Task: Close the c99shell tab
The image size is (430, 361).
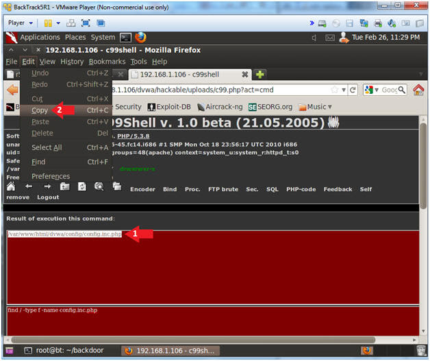Action: (x=245, y=75)
